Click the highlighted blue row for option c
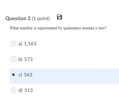 pos(64,76)
